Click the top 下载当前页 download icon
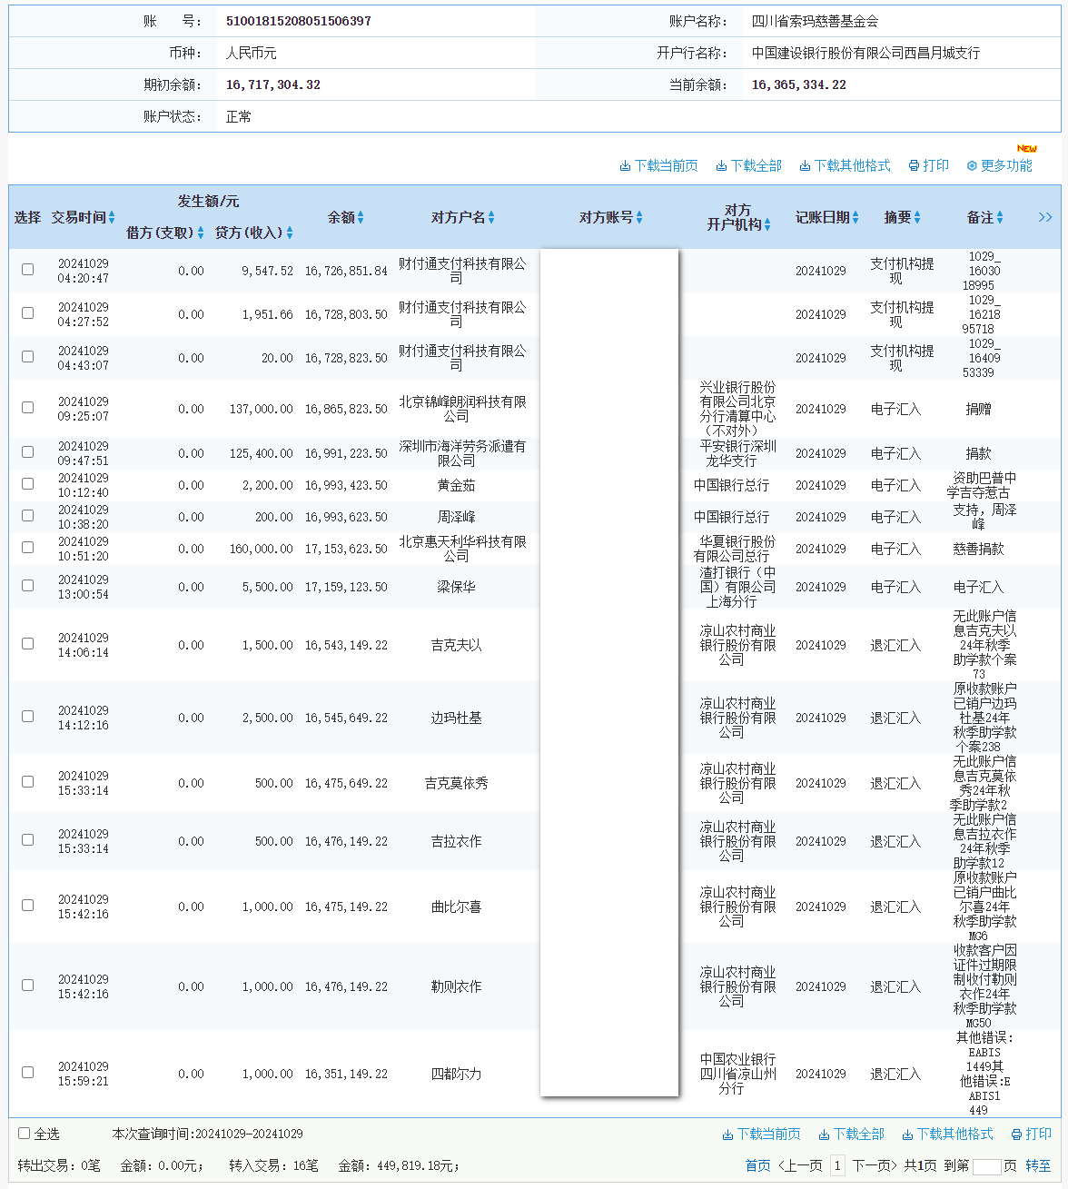Screen dimensions: 1068x1189 click(x=625, y=166)
